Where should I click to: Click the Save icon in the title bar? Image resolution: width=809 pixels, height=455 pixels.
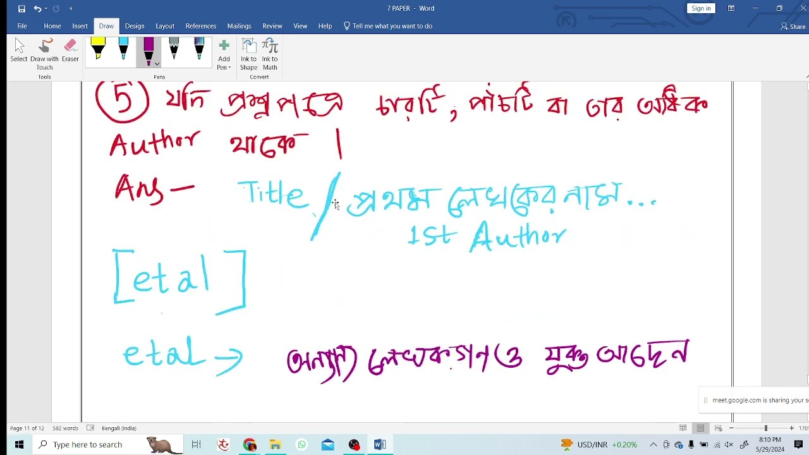(21, 8)
